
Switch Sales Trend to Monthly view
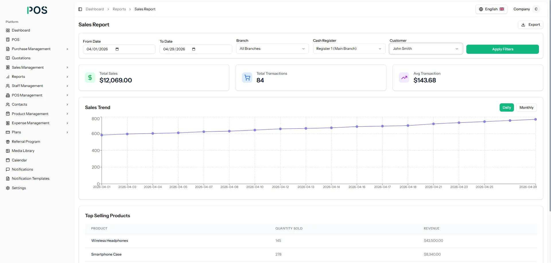(526, 108)
